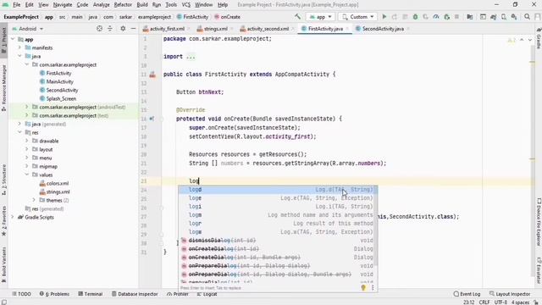The width and height of the screenshot is (542, 305).
Task: Open the Event Log
Action: coord(467,294)
